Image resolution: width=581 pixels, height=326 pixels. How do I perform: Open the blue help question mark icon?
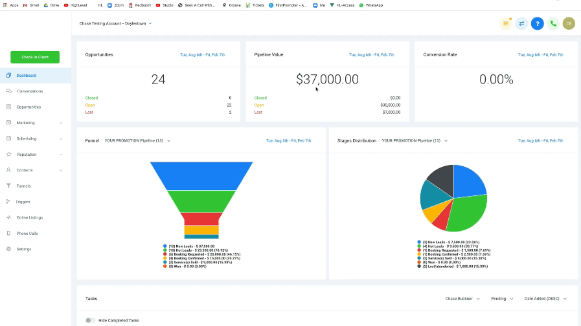(x=537, y=23)
